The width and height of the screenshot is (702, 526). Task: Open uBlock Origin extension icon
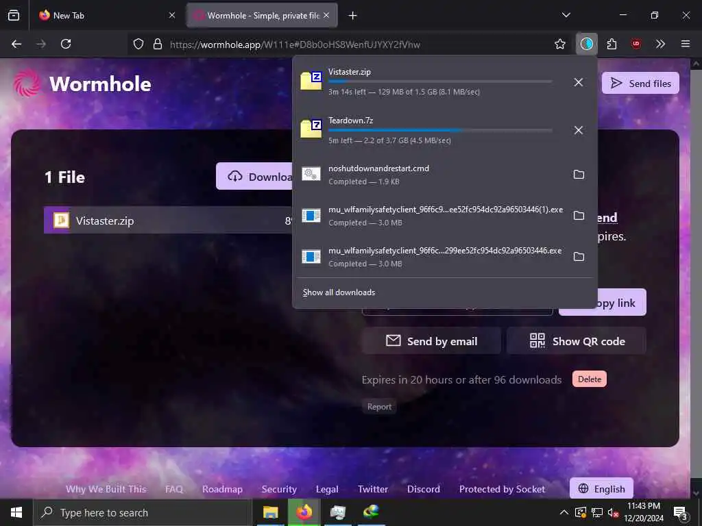(x=636, y=44)
